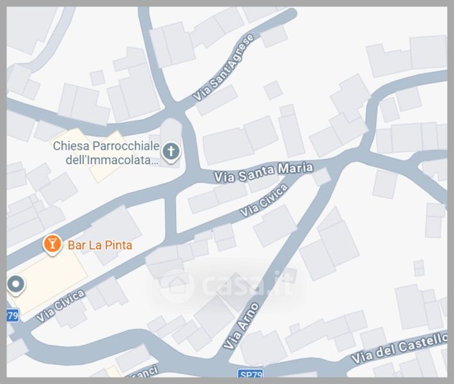454x384 pixels.
Task: Click the church cross marker icon
Action: pos(171,152)
